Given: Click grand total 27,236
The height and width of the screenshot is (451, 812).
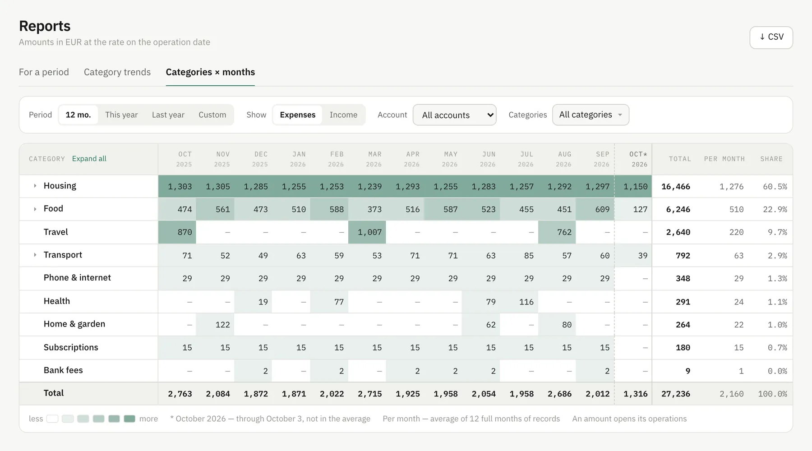Looking at the screenshot, I should click(675, 394).
